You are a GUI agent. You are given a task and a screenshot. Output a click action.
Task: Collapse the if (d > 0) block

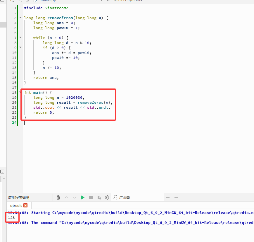pos(20,47)
